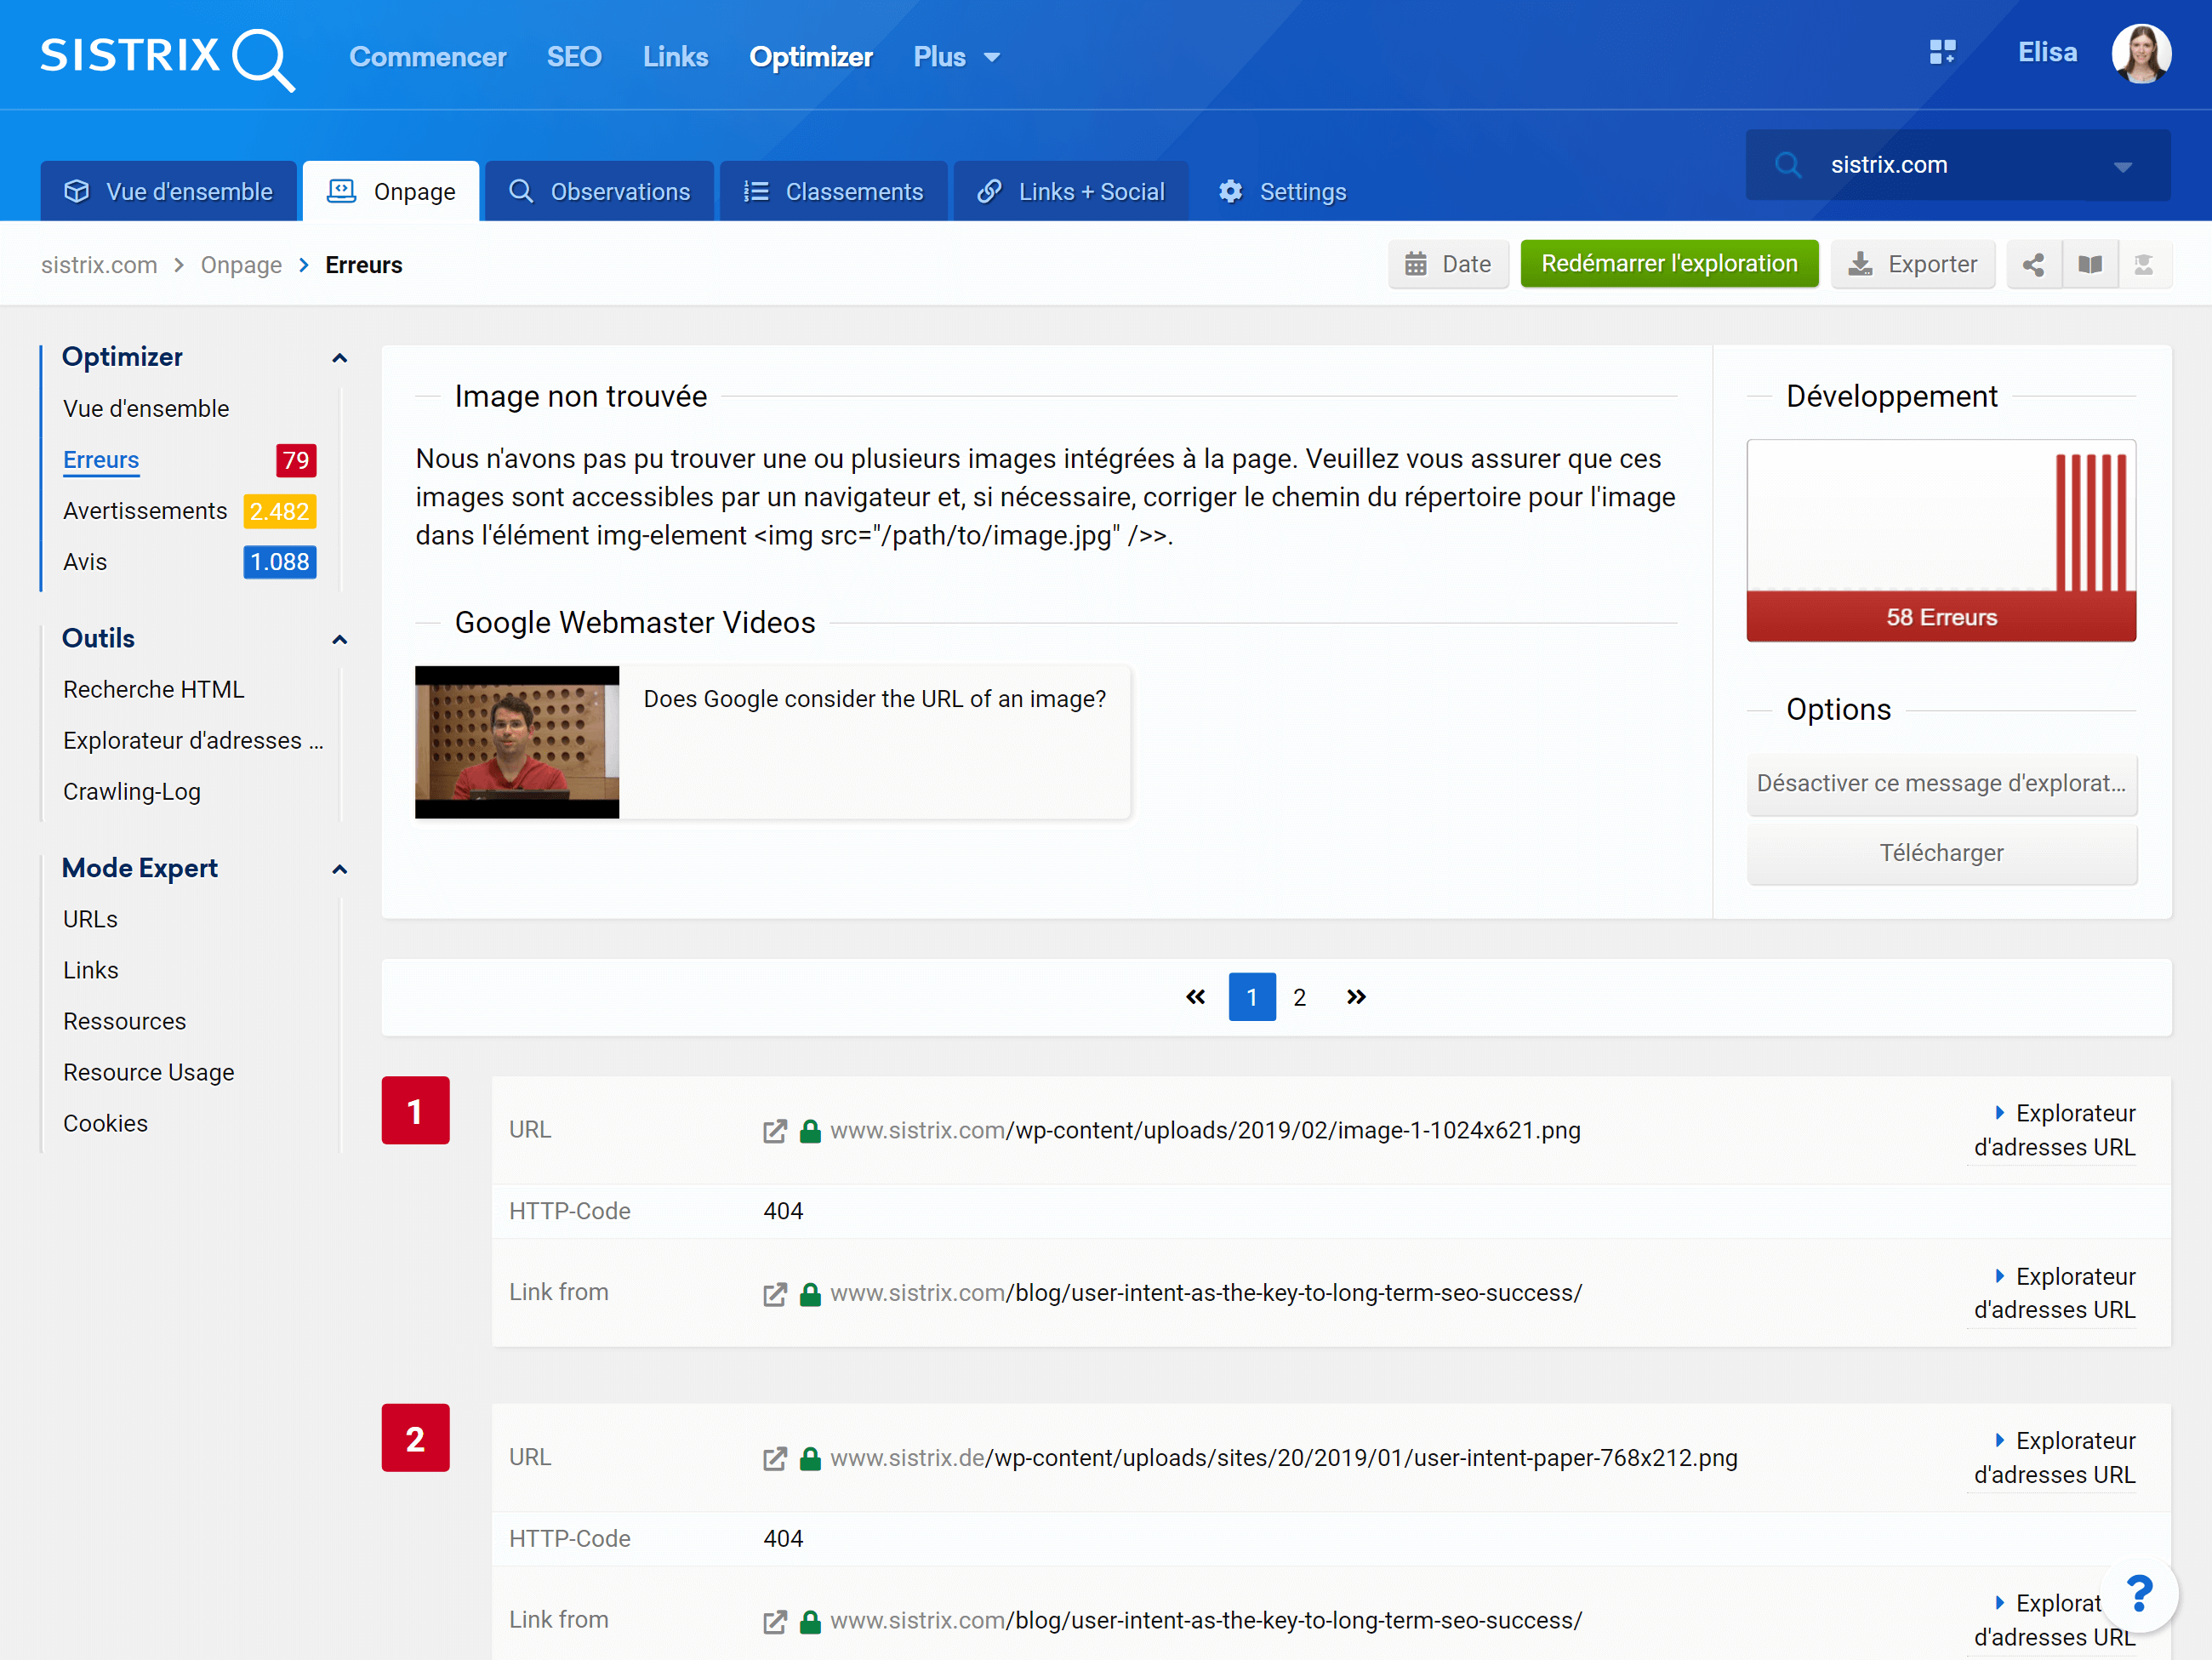Open SEO in top navigation
Screen dimensions: 2212x1660
(x=574, y=57)
